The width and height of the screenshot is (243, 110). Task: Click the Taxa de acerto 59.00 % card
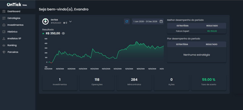point(209,82)
